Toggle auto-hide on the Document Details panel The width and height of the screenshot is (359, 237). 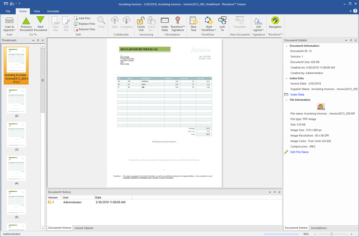coord(351,40)
